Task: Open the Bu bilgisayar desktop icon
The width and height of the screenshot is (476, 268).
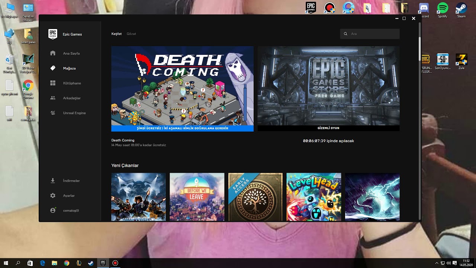Action: pyautogui.click(x=9, y=10)
